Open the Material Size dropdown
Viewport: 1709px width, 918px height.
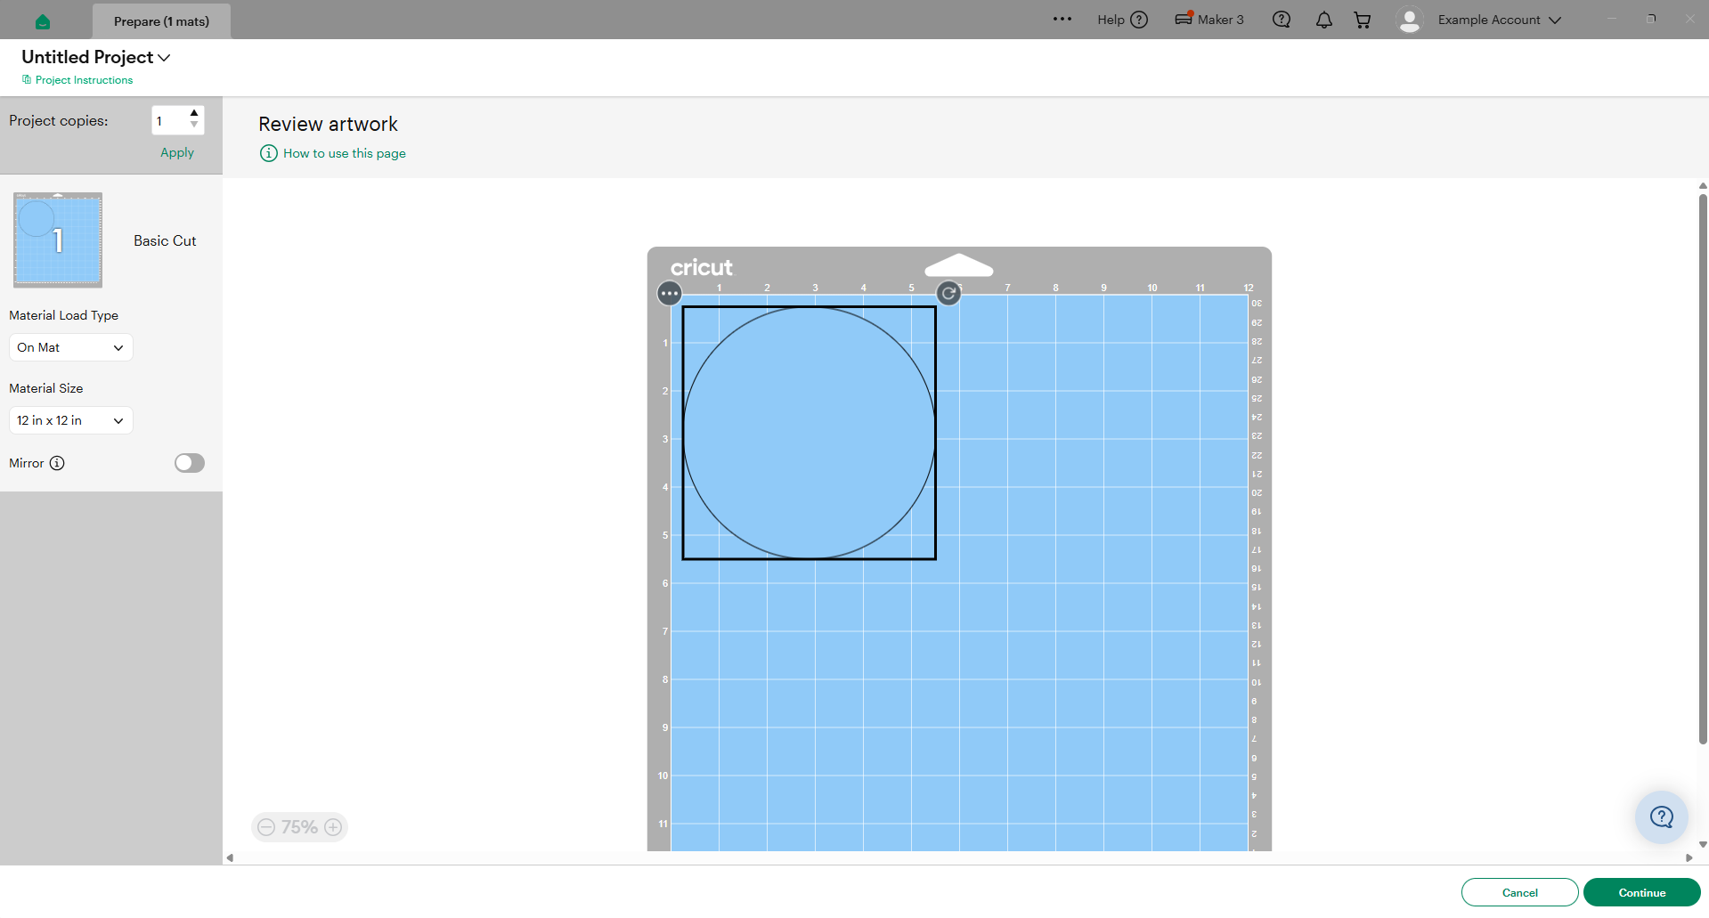click(71, 420)
